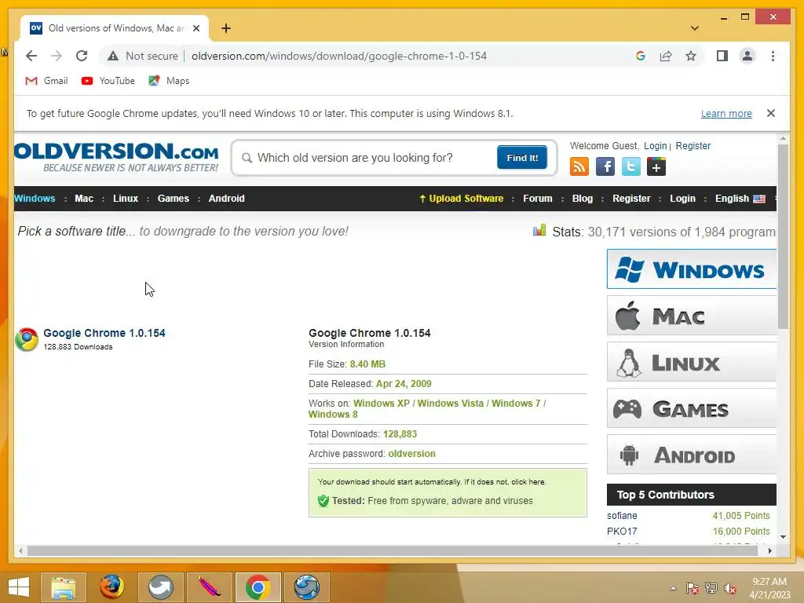Click the OldVersion.com logo

[116, 157]
